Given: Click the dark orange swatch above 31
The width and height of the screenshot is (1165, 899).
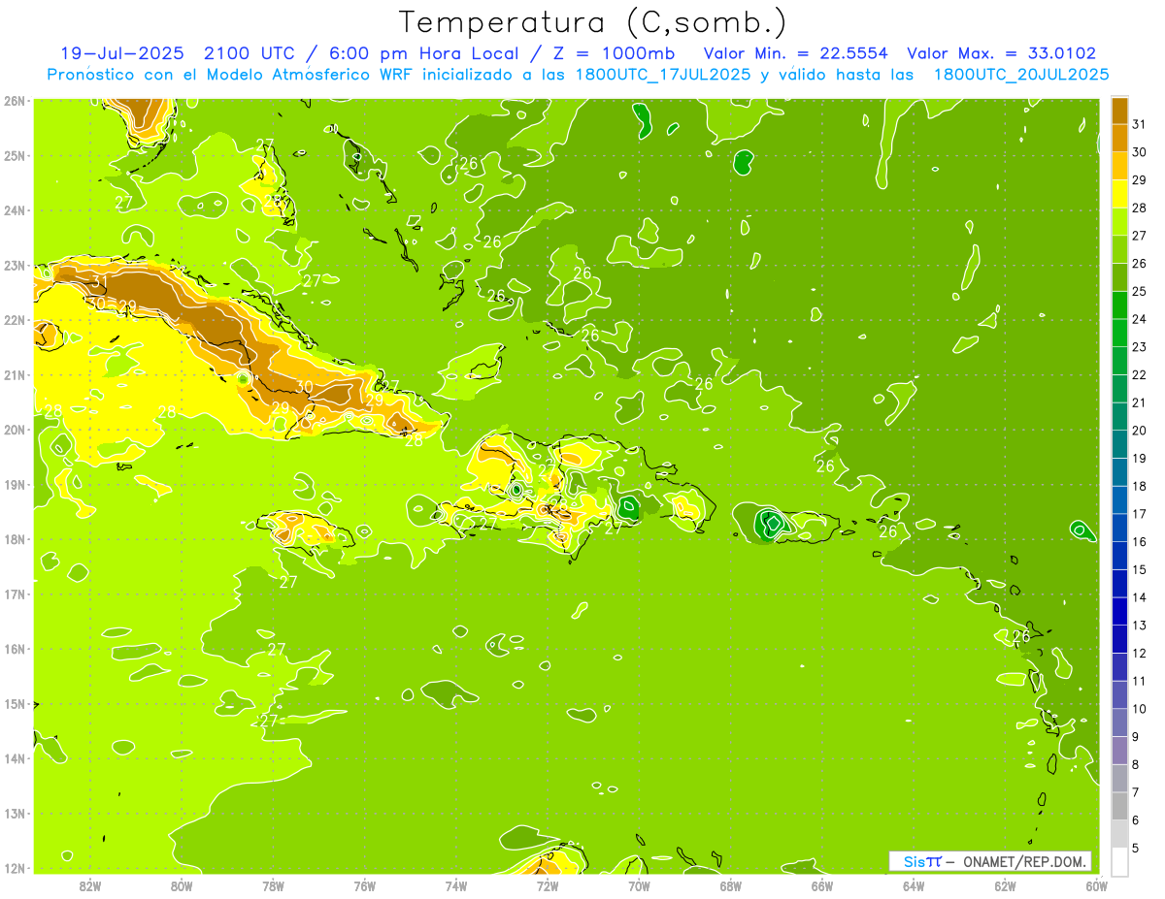Looking at the screenshot, I should (x=1119, y=111).
